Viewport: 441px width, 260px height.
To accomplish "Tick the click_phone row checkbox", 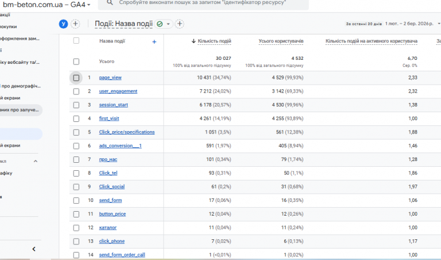I will point(76,242).
